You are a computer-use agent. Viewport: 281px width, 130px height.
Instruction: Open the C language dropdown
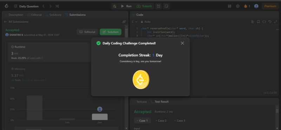point(135,22)
